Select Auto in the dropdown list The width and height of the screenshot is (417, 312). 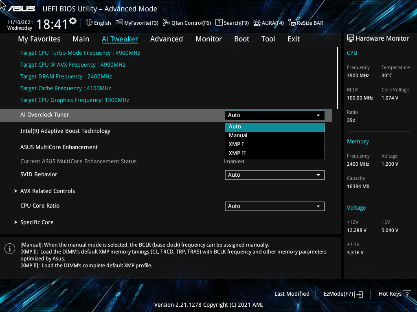[x=275, y=127]
